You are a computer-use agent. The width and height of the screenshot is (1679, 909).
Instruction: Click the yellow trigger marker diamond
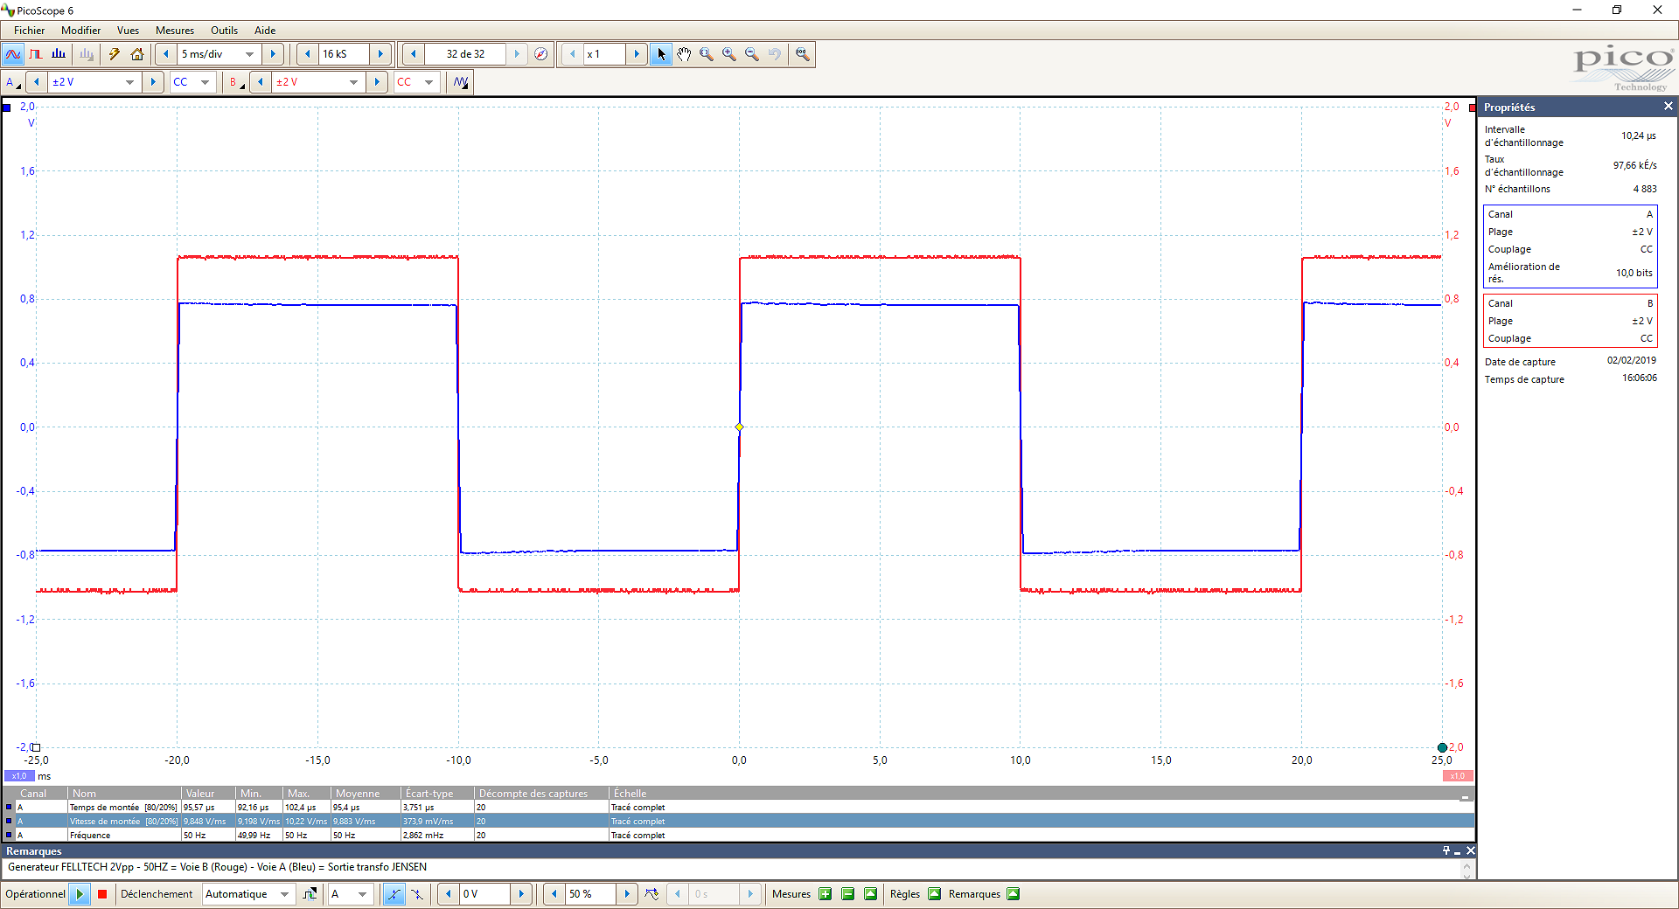point(740,427)
